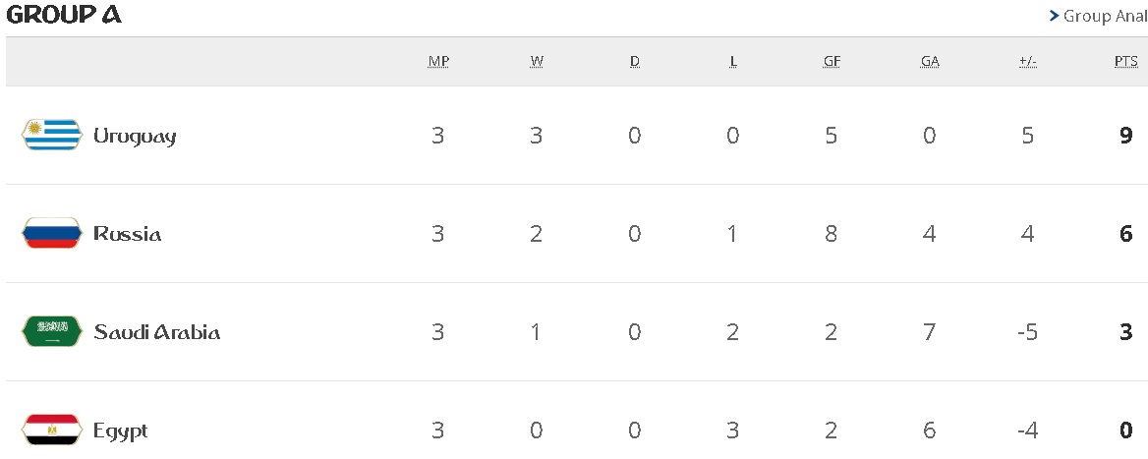1148x459 pixels.
Task: Click Russia's 8 goals for value
Action: click(x=832, y=234)
